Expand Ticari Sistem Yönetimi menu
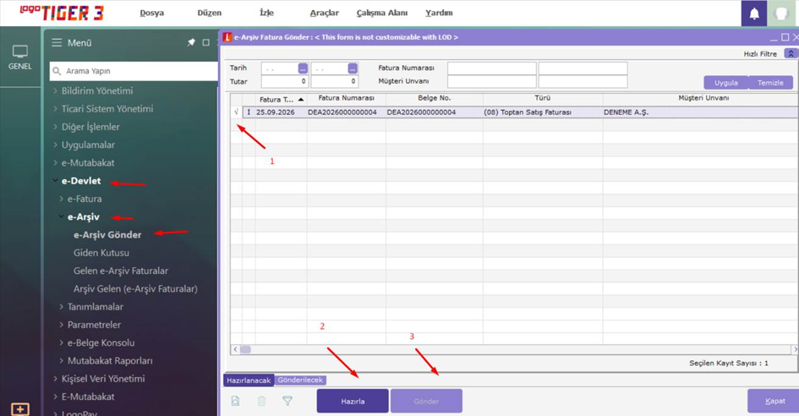799x416 pixels. (56, 108)
